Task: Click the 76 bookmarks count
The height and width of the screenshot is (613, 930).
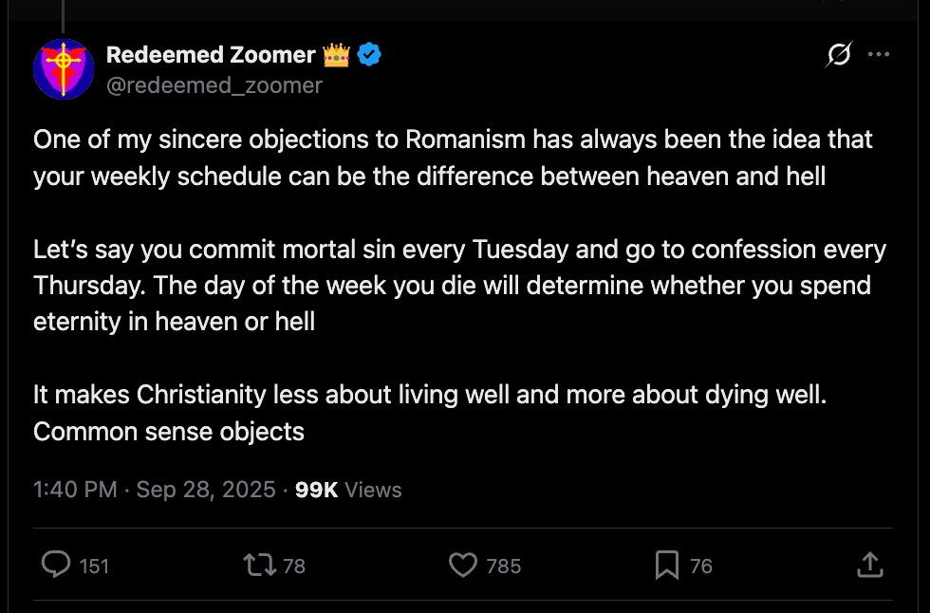Action: point(701,567)
